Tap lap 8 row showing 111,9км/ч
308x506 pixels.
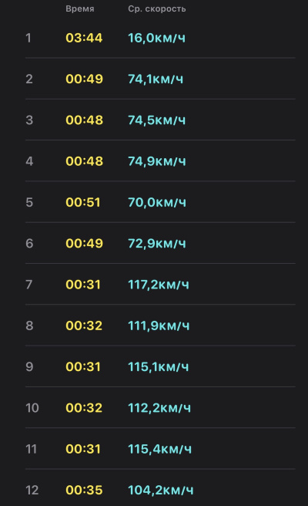[160, 325]
